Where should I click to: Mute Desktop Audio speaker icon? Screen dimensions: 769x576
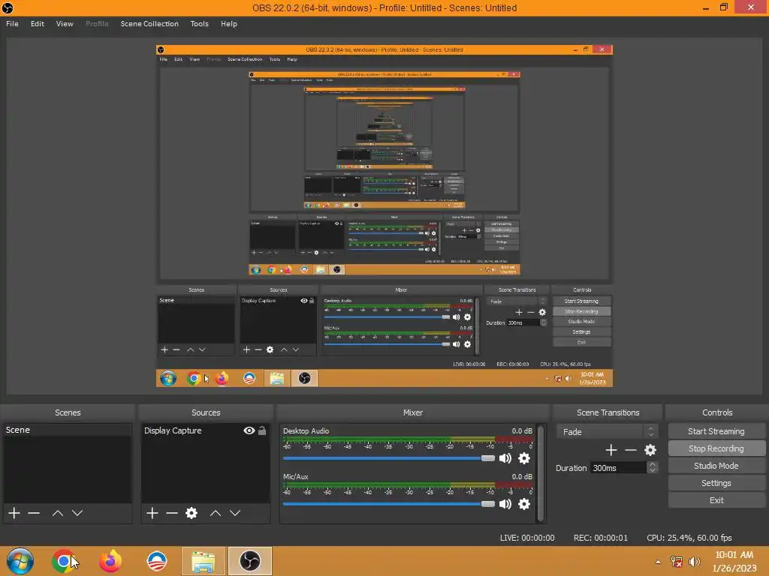coord(505,458)
